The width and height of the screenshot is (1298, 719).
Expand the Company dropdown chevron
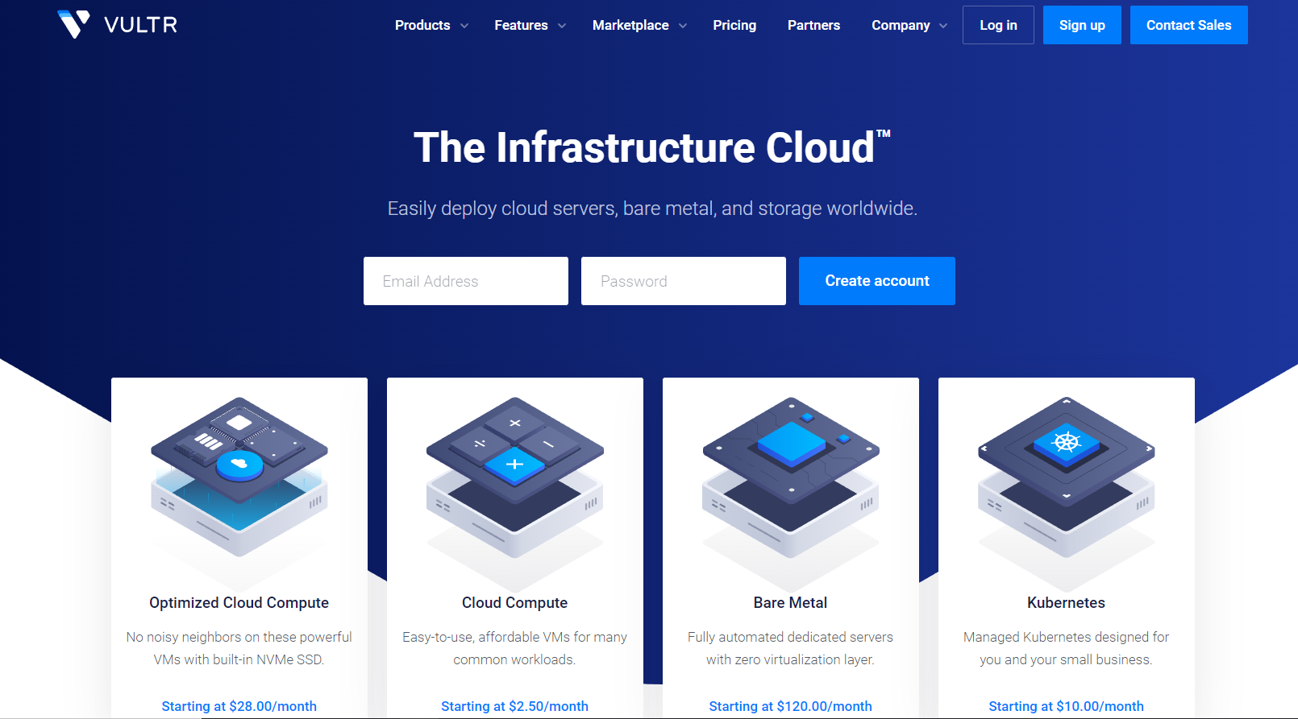pos(943,26)
